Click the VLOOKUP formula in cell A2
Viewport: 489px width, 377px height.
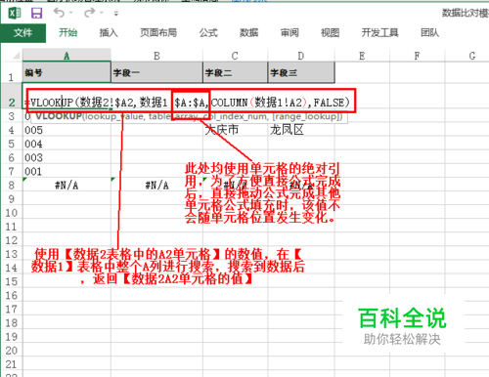188,103
